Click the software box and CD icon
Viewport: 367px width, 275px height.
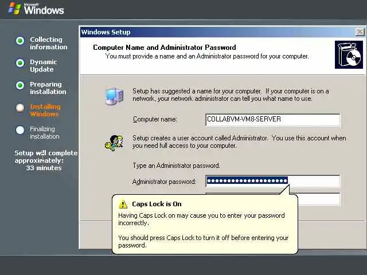(349, 55)
